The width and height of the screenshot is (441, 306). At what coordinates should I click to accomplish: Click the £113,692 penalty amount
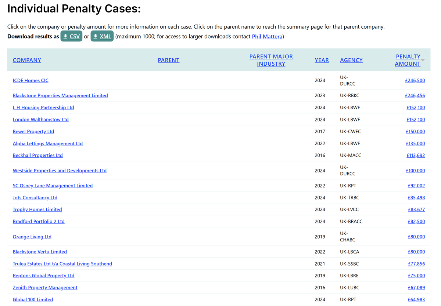coord(416,155)
